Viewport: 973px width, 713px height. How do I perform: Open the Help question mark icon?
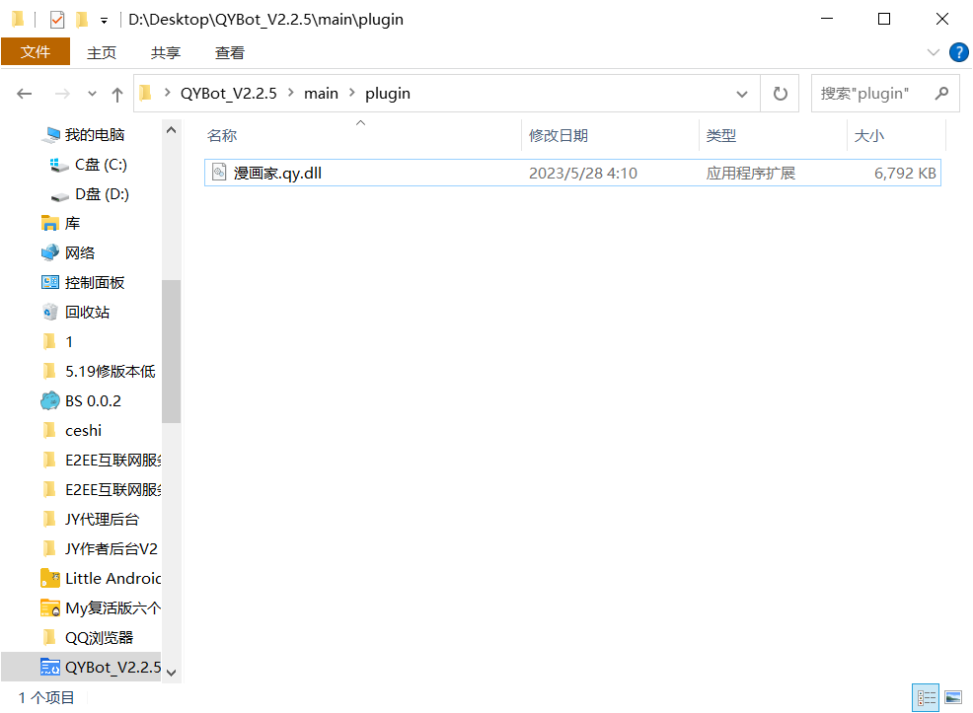coord(957,52)
